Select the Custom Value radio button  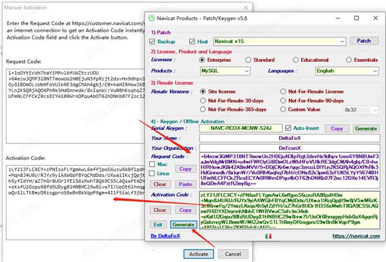point(283,109)
